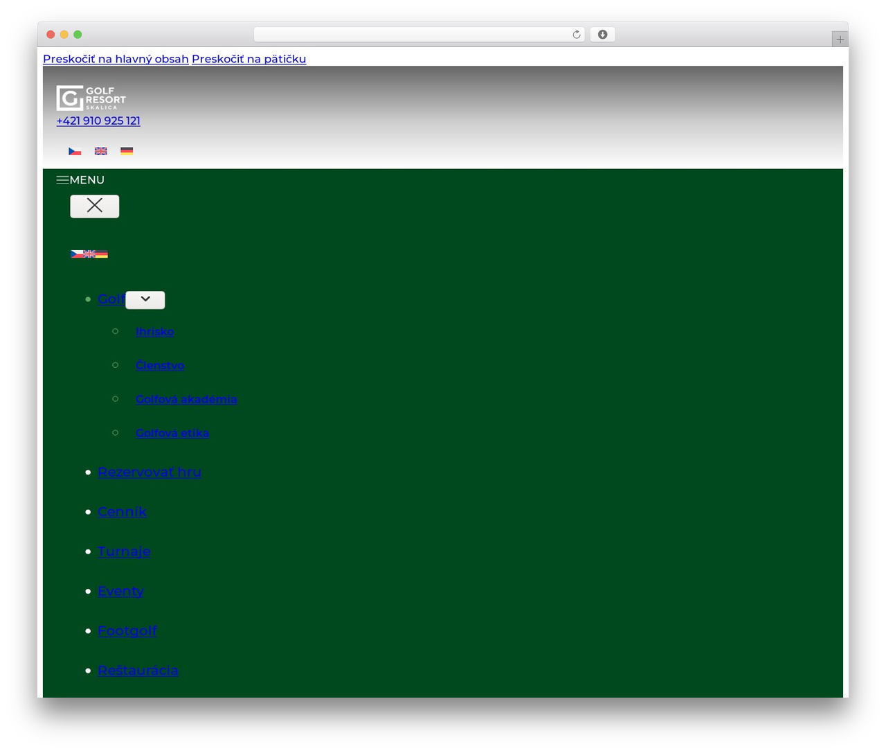Select English flag in header

click(101, 151)
